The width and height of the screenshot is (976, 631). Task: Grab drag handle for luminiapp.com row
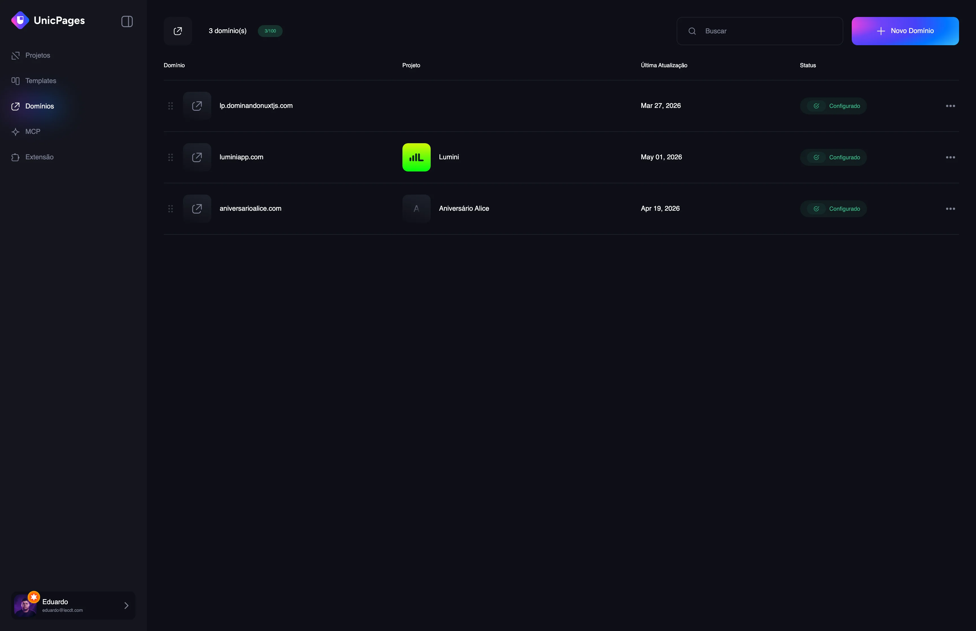(170, 157)
